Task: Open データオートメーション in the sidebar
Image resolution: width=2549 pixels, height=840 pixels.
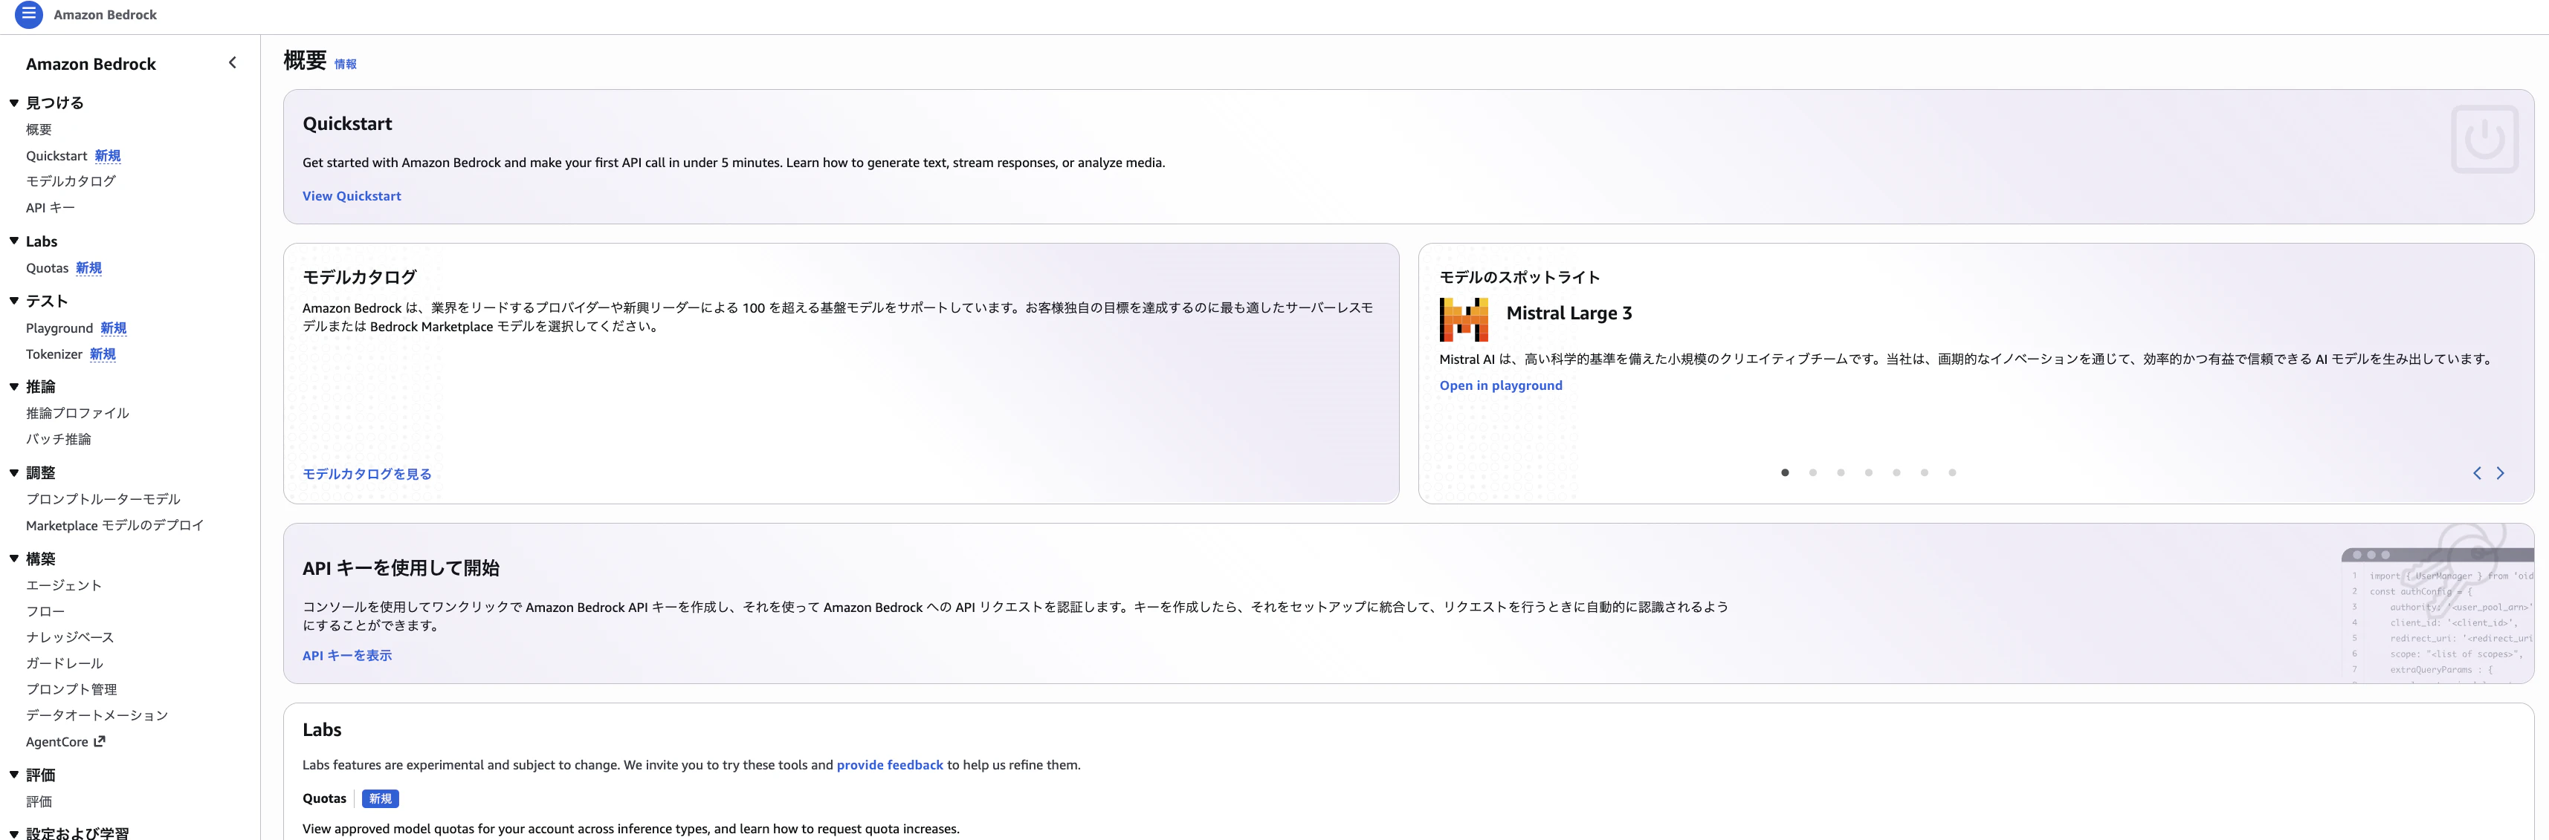Action: pos(97,715)
